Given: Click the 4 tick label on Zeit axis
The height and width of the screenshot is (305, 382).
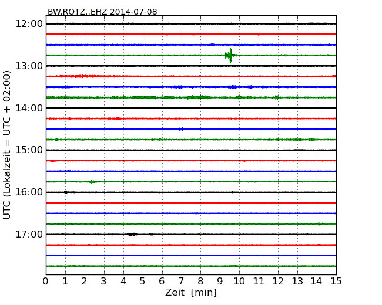Looking at the screenshot, I should tap(123, 282).
